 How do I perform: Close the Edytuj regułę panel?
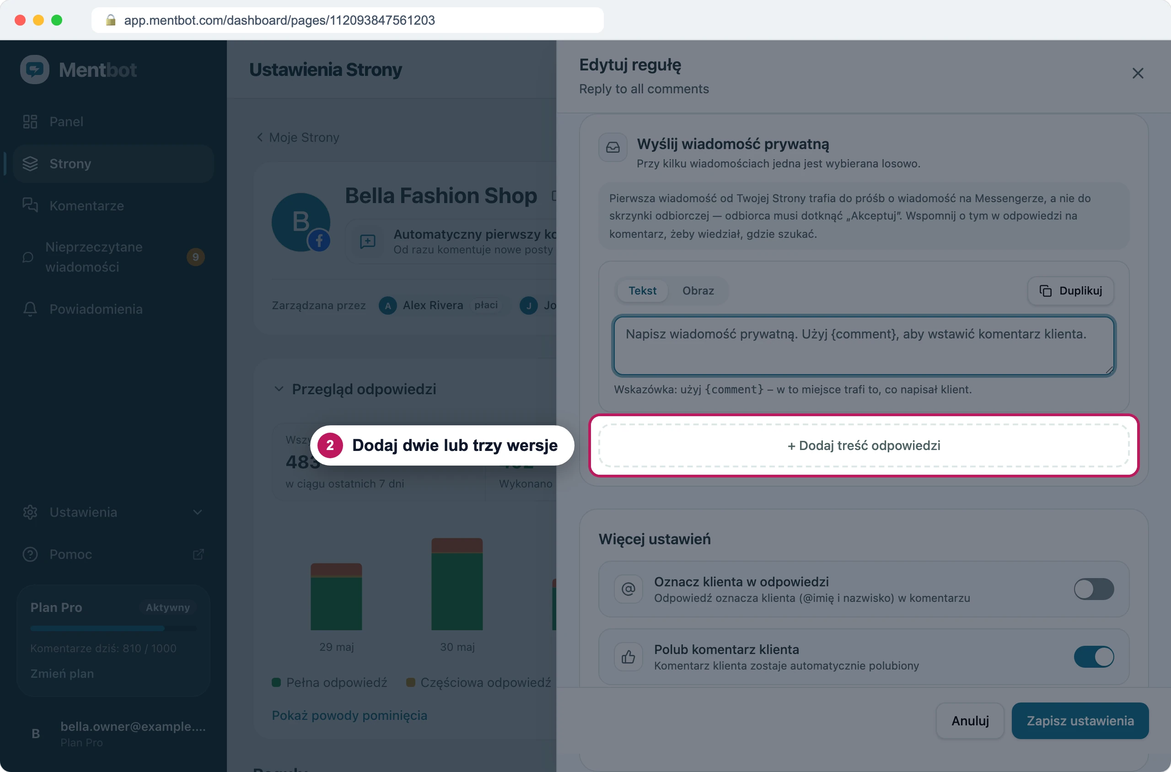point(1138,73)
